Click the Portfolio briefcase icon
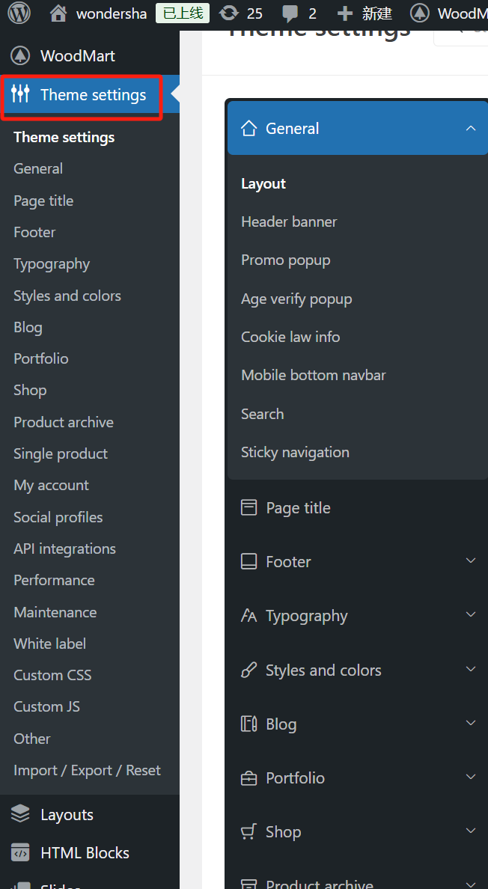The image size is (488, 889). [248, 778]
